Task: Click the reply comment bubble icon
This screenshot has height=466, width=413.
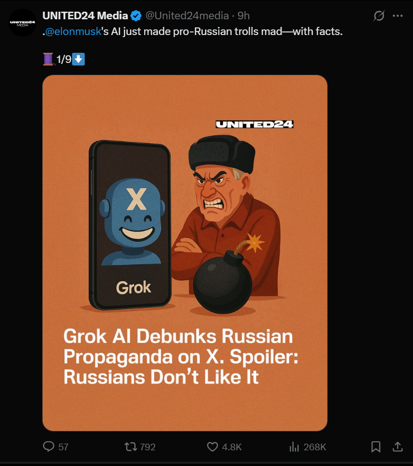Action: (x=49, y=447)
